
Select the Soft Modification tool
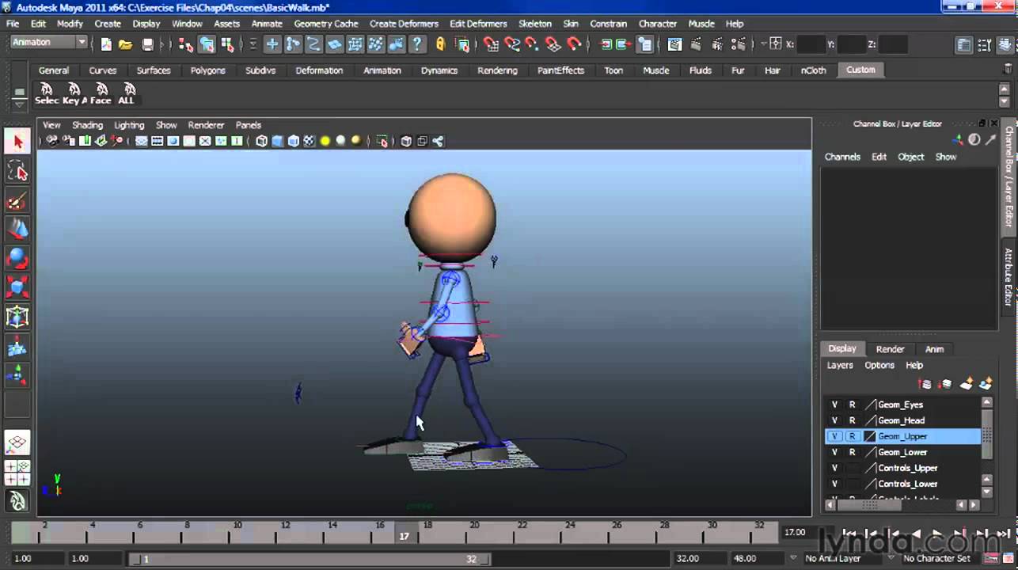17,347
